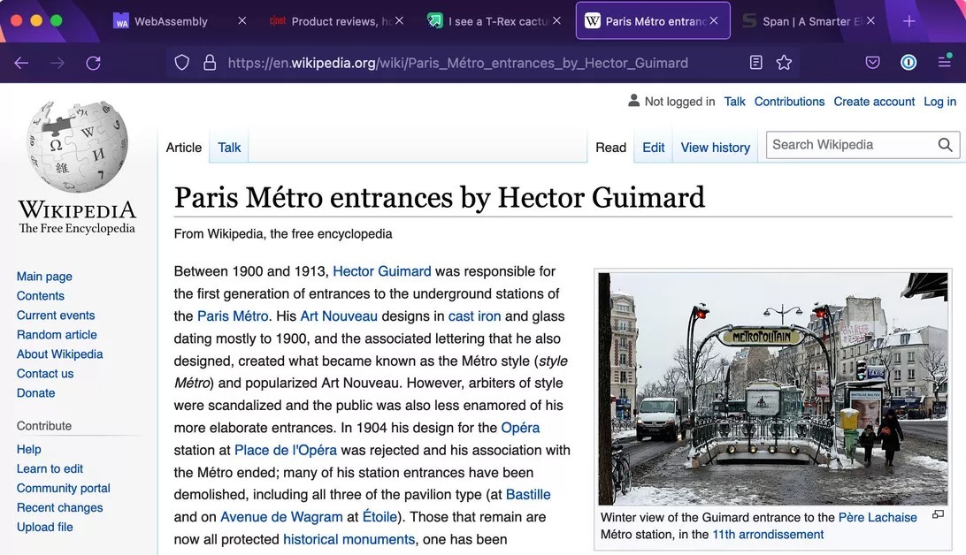Close the Product reviews tab
Image resolution: width=966 pixels, height=555 pixels.
(399, 21)
